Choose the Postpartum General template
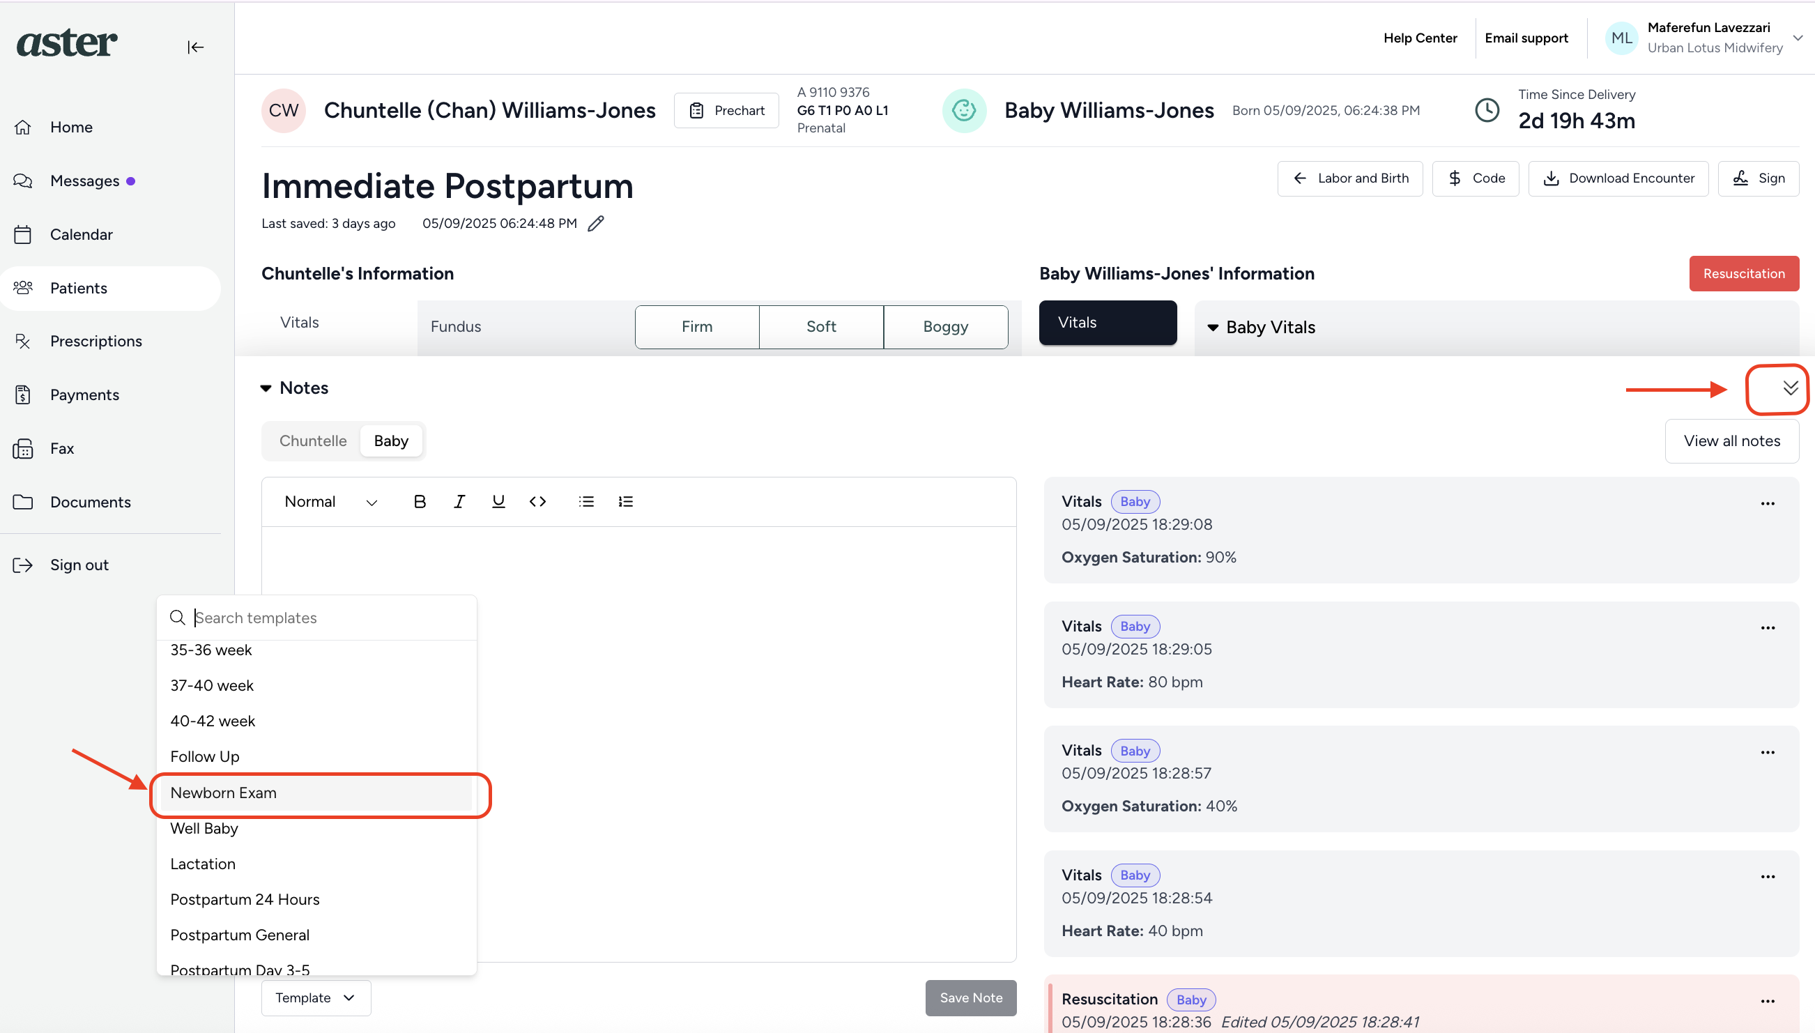1815x1033 pixels. pyautogui.click(x=316, y=935)
